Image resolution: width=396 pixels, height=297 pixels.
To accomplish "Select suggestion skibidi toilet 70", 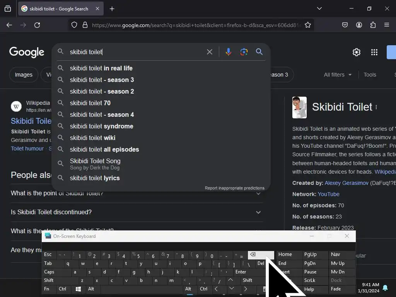I will (x=161, y=103).
